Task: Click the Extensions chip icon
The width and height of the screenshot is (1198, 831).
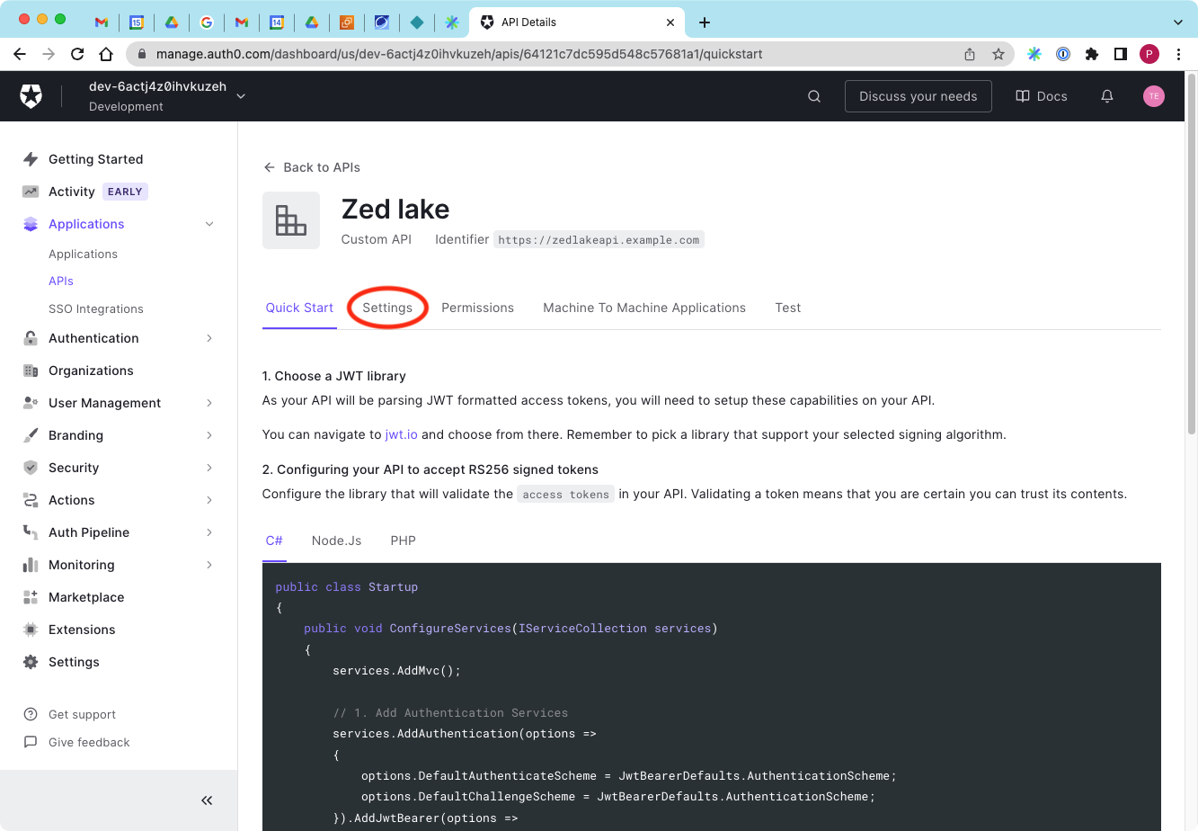Action: 31,630
